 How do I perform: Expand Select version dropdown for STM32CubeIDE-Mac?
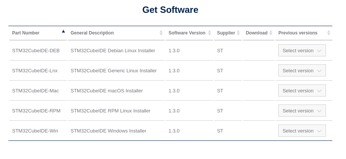(302, 91)
